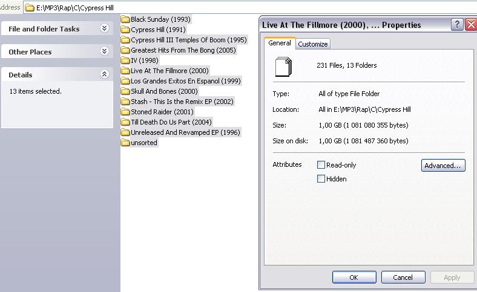Select the folder name IV (1998)

[145, 60]
